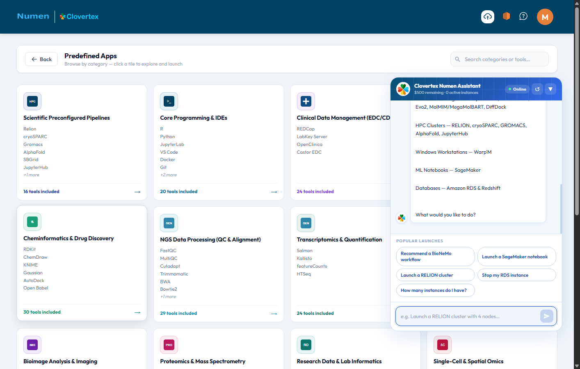Image resolution: width=580 pixels, height=369 pixels.
Task: Click the terminal icon on Core Programming tile
Action: tap(169, 101)
